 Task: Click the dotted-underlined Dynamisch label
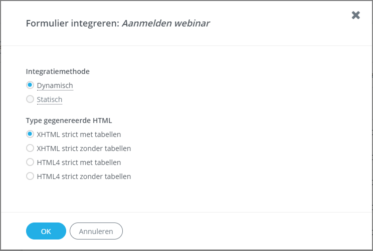coord(55,85)
